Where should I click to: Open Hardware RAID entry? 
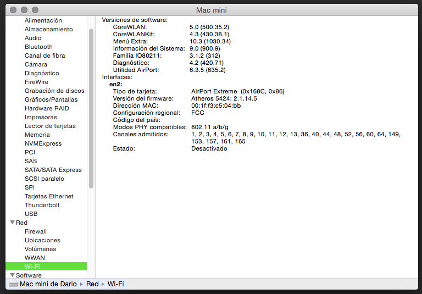tap(47, 108)
